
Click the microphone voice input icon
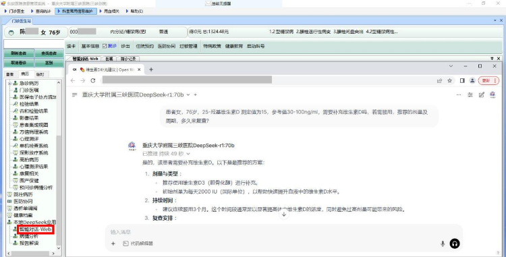coord(443,244)
